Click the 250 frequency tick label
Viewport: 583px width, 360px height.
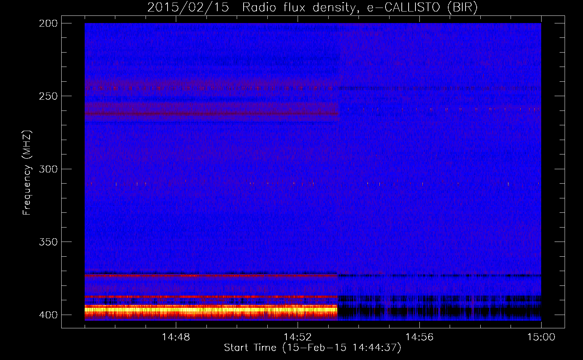[48, 96]
